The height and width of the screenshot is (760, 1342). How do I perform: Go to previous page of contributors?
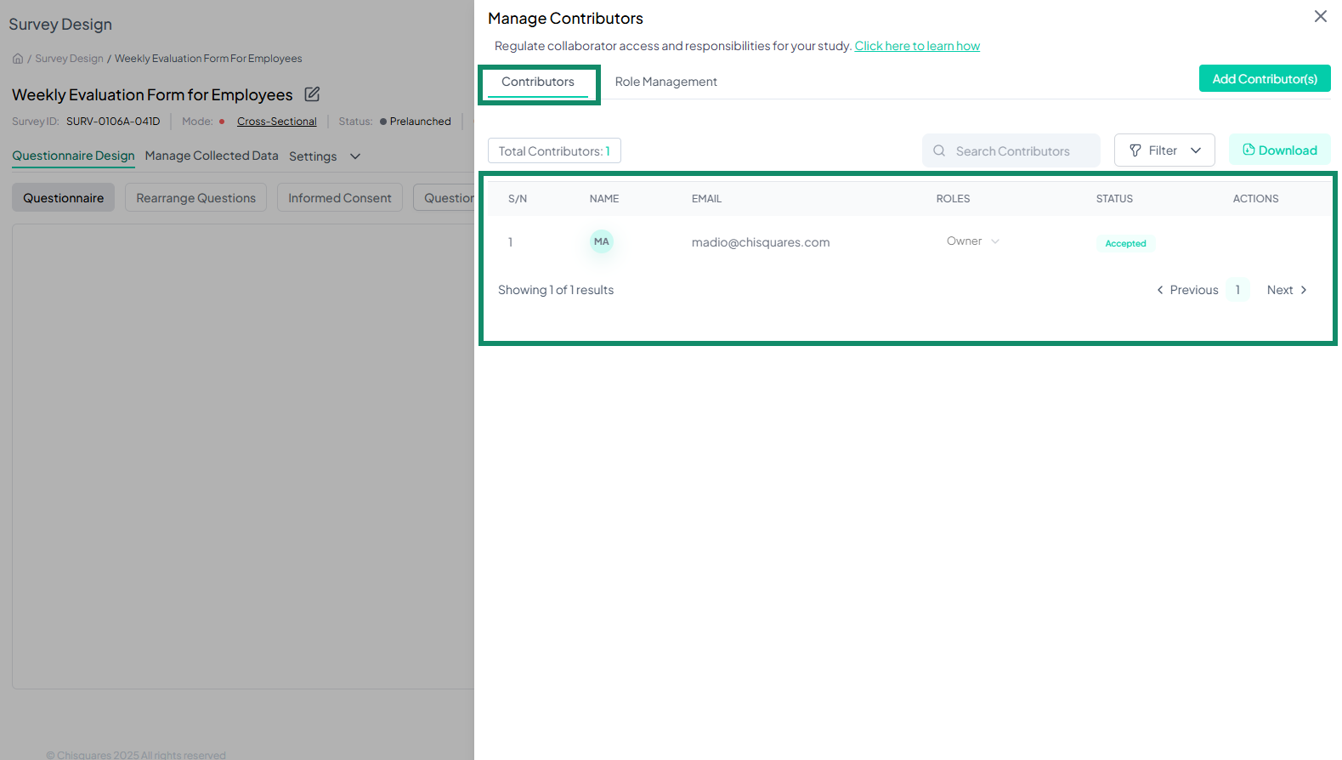[x=1187, y=290]
